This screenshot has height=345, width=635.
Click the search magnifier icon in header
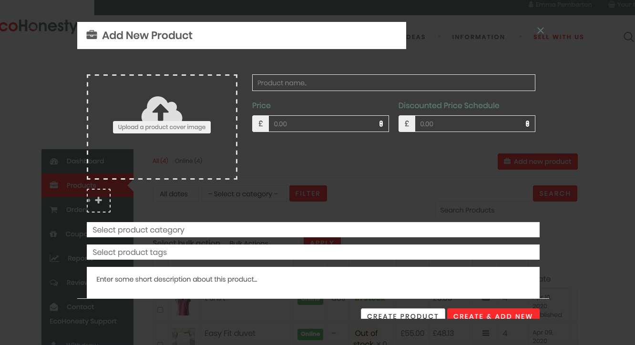click(x=629, y=37)
